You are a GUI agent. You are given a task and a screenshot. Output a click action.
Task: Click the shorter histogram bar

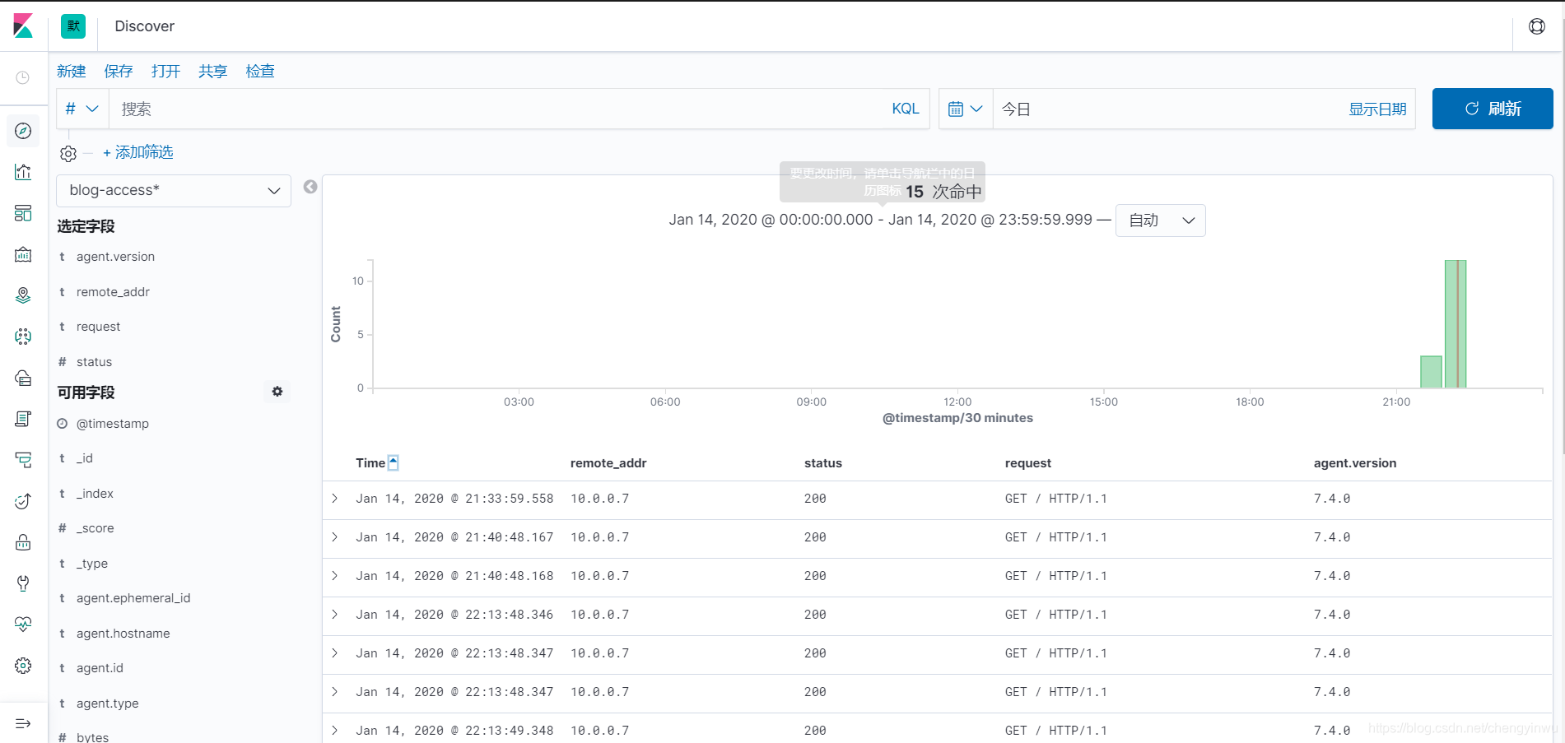(x=1431, y=372)
